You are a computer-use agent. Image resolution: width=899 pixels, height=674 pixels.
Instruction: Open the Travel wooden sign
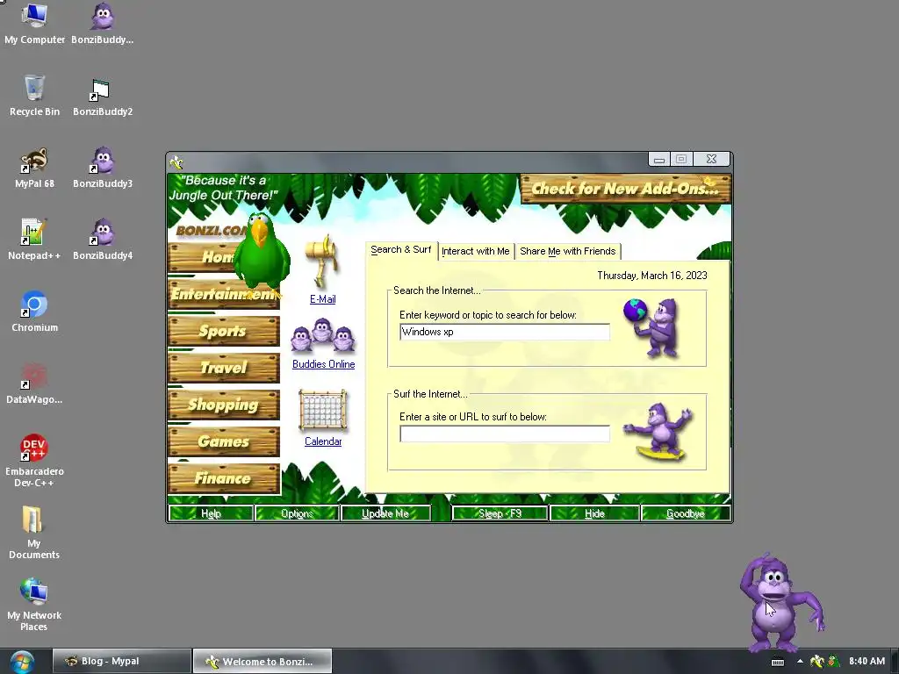click(224, 368)
